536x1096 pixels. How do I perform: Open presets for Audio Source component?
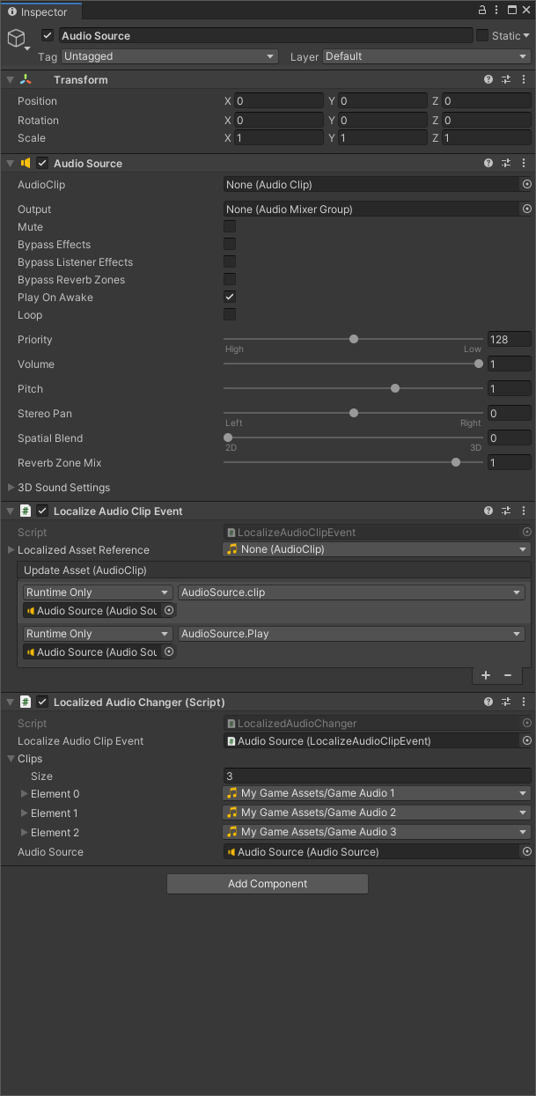coord(506,163)
